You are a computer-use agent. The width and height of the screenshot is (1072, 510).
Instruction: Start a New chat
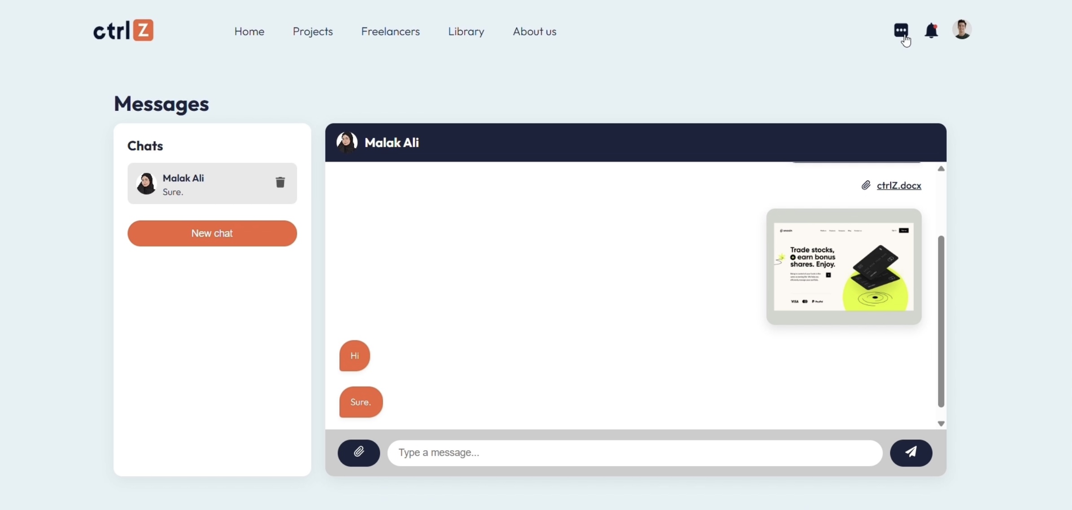click(212, 233)
